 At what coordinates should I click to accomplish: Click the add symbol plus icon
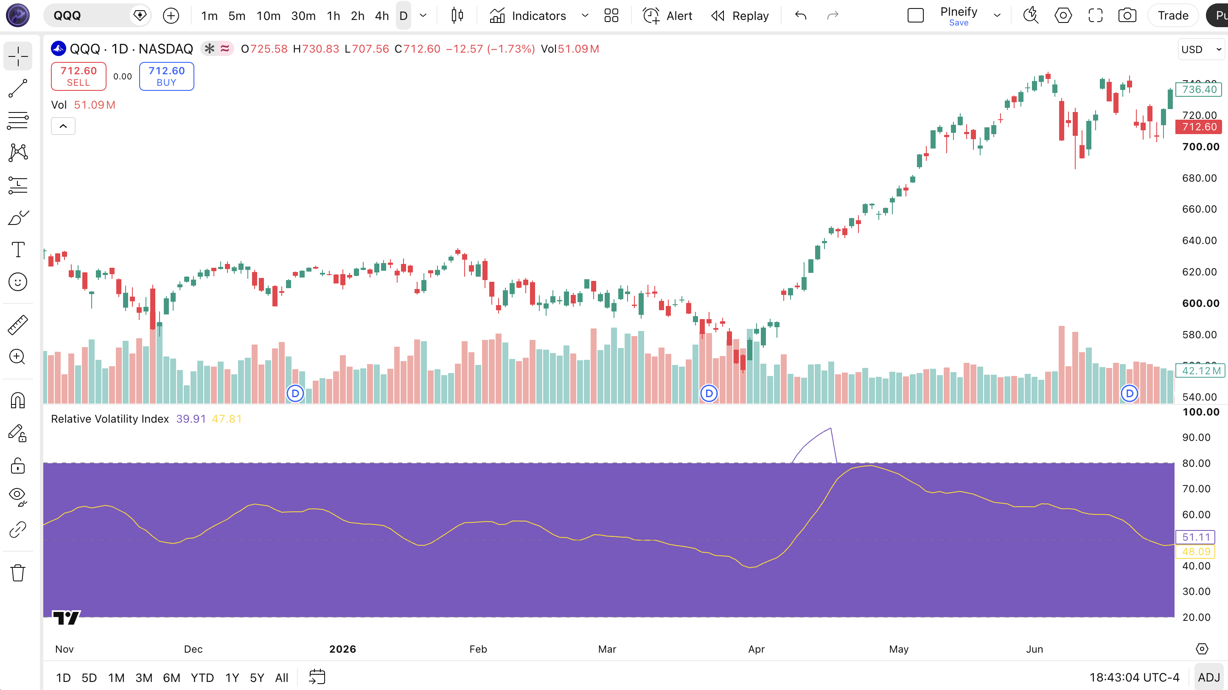pos(171,16)
